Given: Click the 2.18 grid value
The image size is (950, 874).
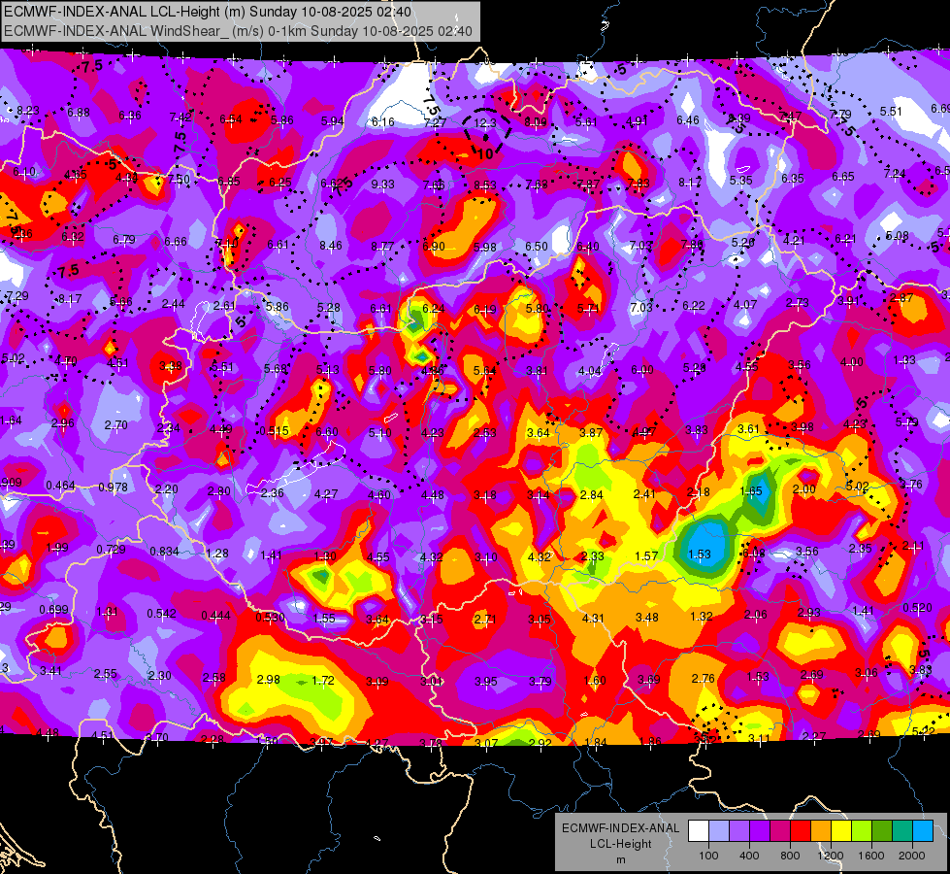Looking at the screenshot, I should pos(698,492).
